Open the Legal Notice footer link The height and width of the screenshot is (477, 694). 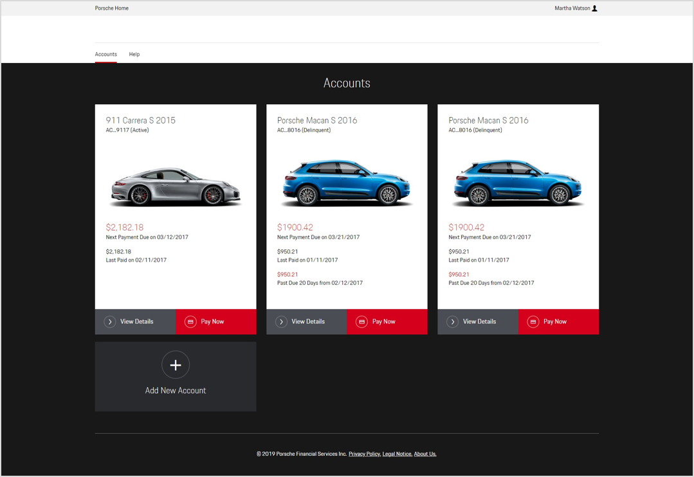coord(397,454)
